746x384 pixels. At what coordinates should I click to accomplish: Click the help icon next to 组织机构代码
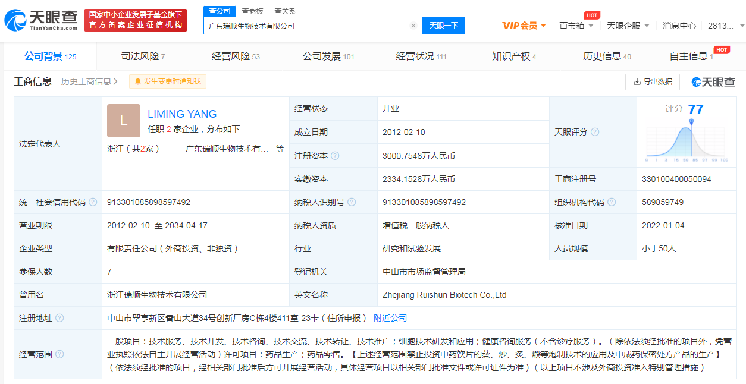point(612,202)
